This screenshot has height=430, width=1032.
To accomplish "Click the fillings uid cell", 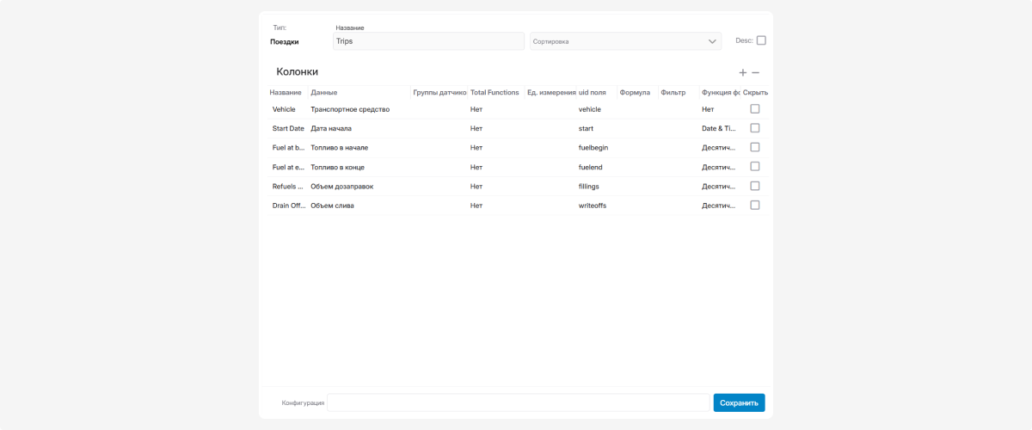I will point(589,186).
